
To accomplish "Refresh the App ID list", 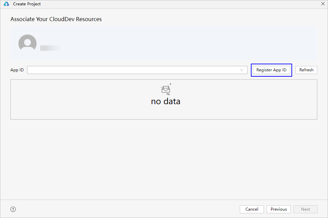I will coord(306,70).
